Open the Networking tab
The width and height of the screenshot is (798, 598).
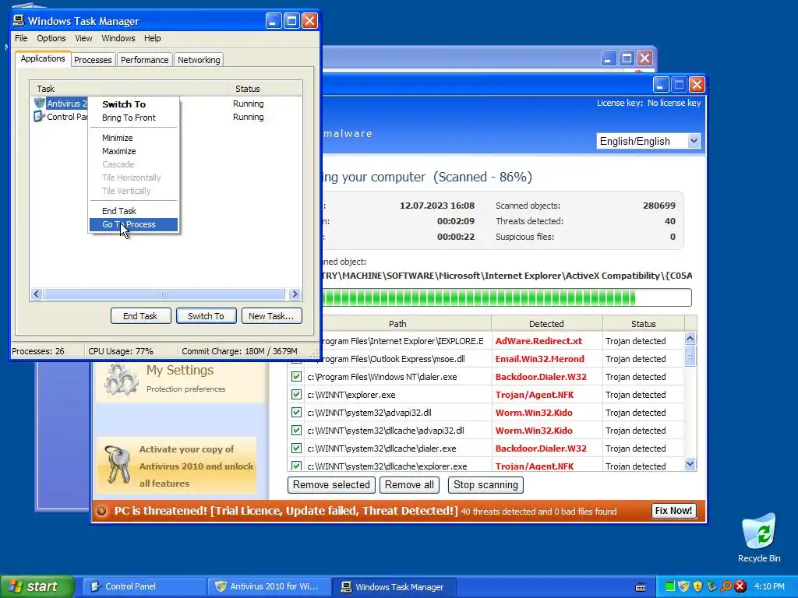(199, 59)
